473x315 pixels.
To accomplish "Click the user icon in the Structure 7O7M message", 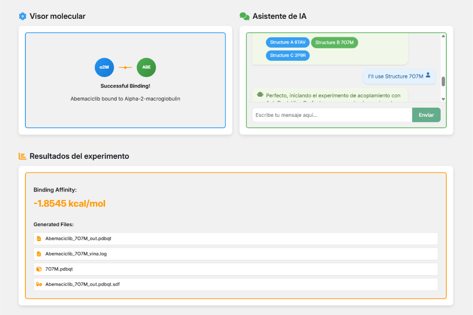I will (x=428, y=75).
